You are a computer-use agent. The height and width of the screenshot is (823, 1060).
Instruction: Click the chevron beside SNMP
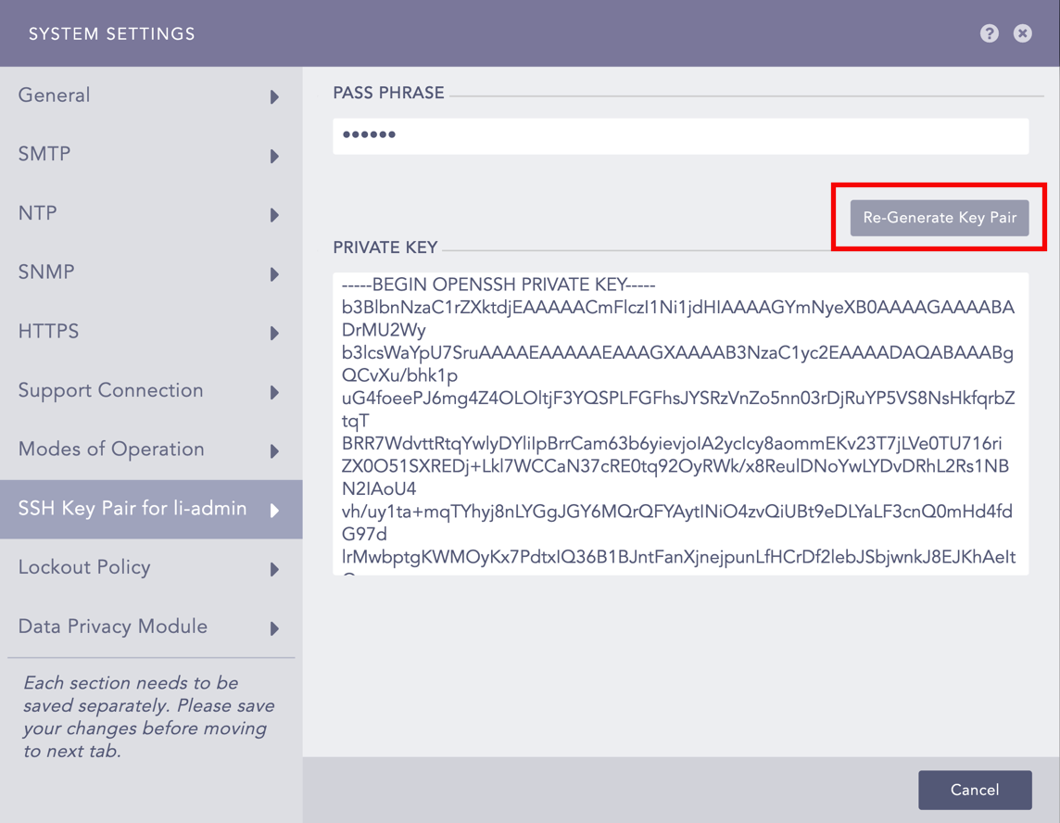(275, 272)
